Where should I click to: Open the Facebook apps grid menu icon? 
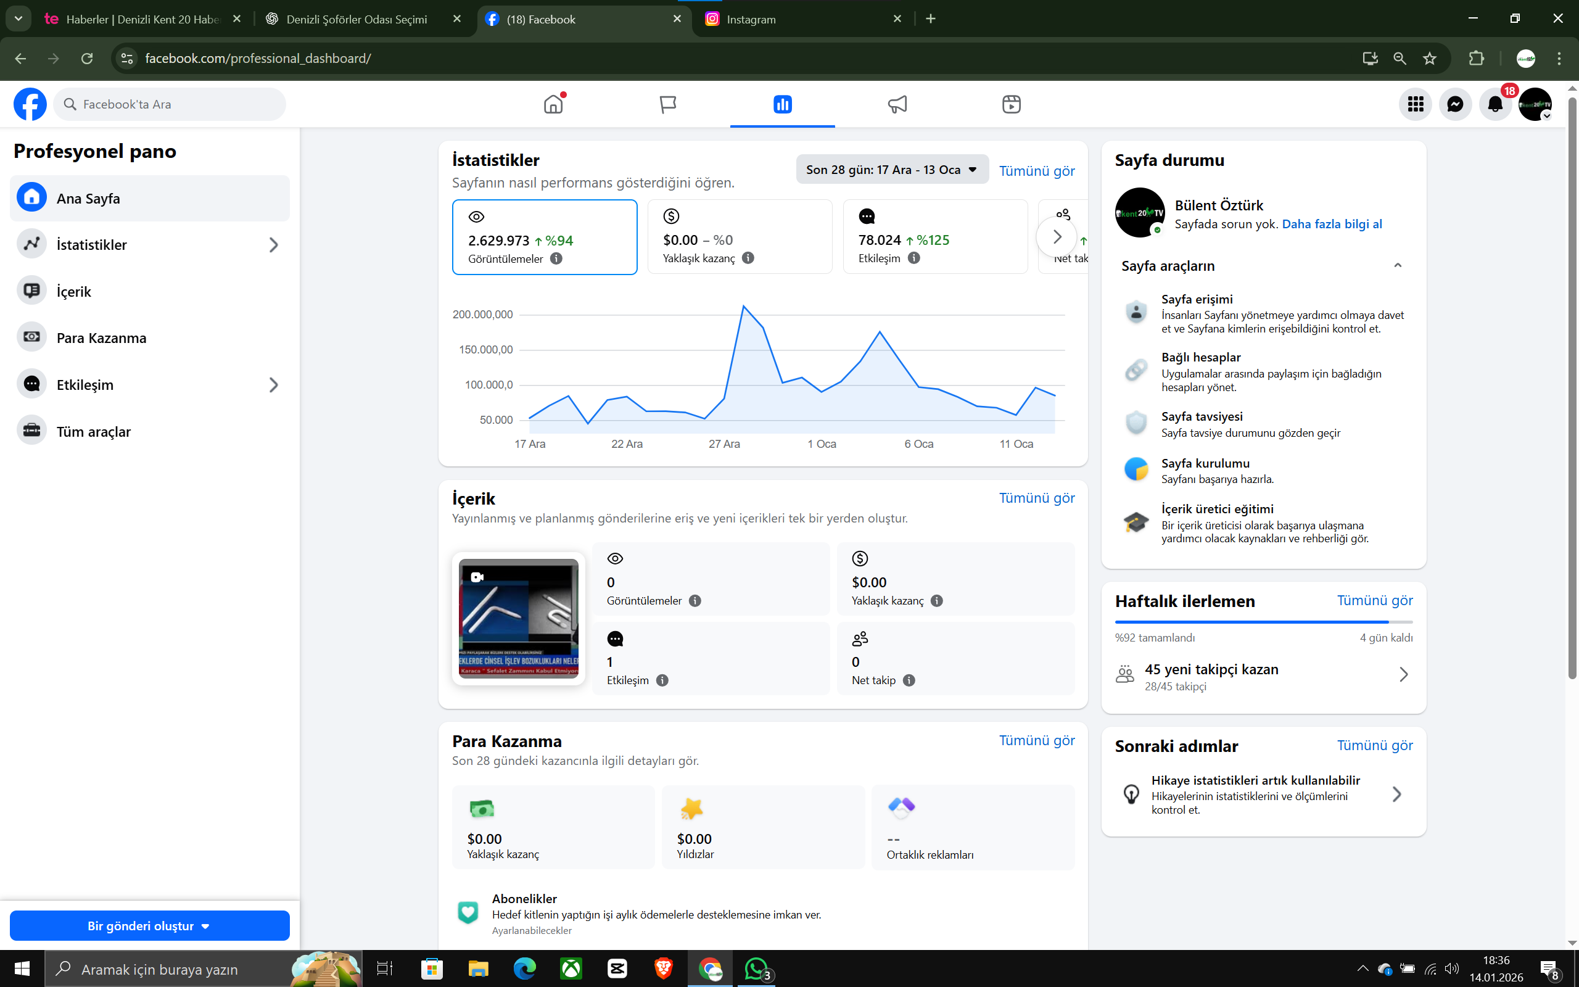[1414, 104]
